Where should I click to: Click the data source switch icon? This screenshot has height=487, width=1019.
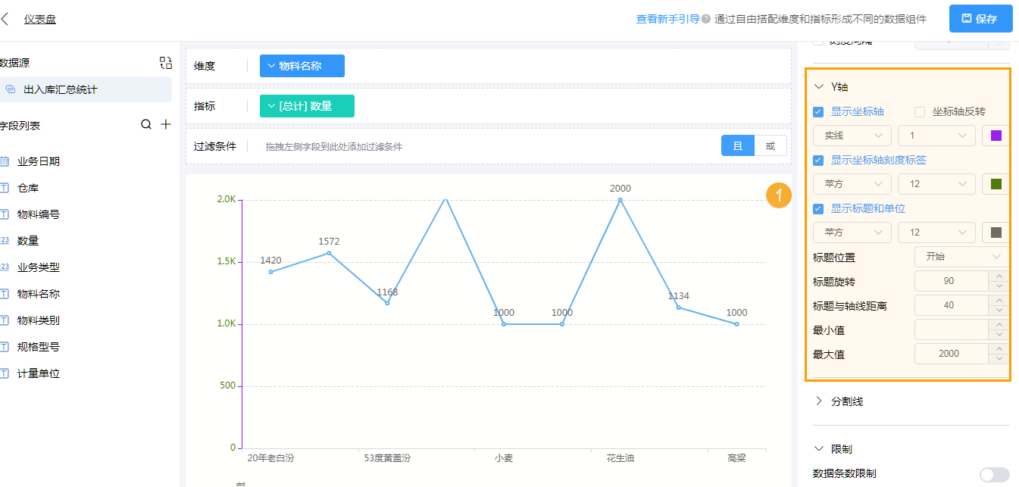point(165,63)
